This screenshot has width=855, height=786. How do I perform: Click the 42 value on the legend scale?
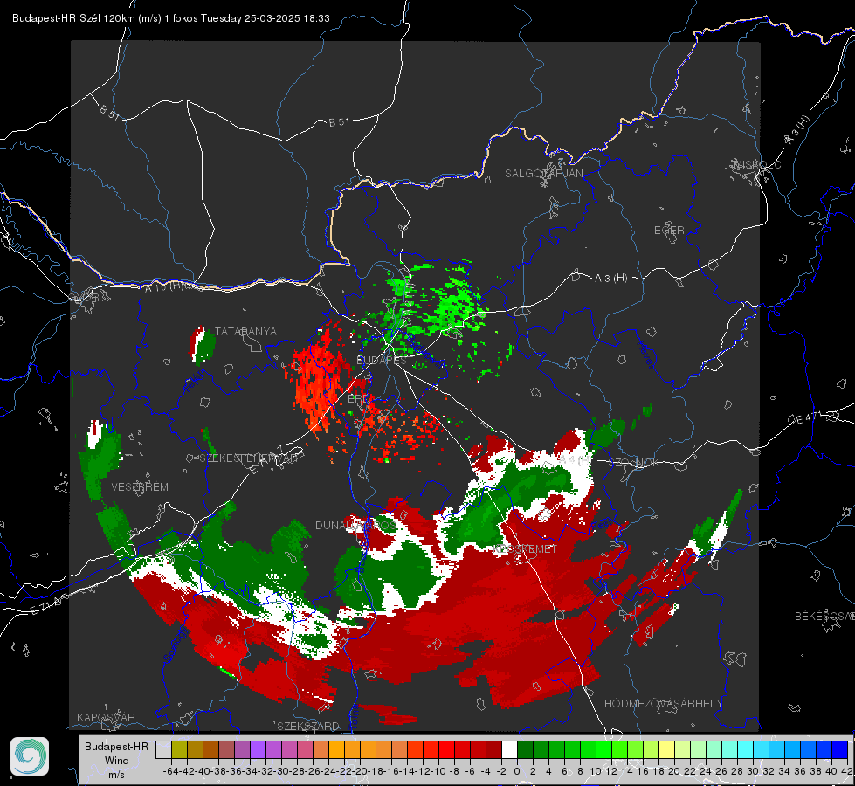tap(847, 771)
